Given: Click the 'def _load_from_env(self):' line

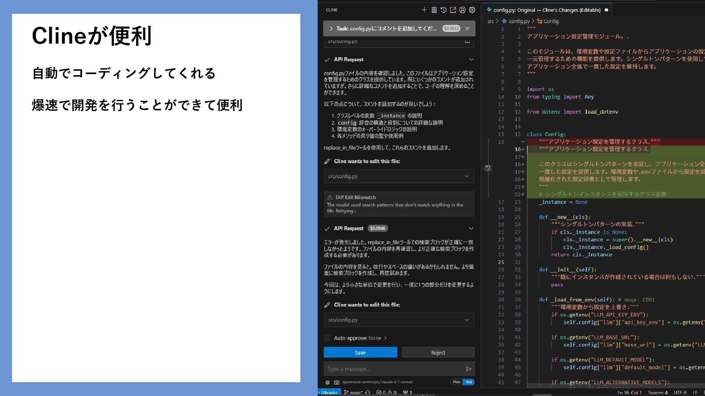Looking at the screenshot, I should pyautogui.click(x=576, y=300).
